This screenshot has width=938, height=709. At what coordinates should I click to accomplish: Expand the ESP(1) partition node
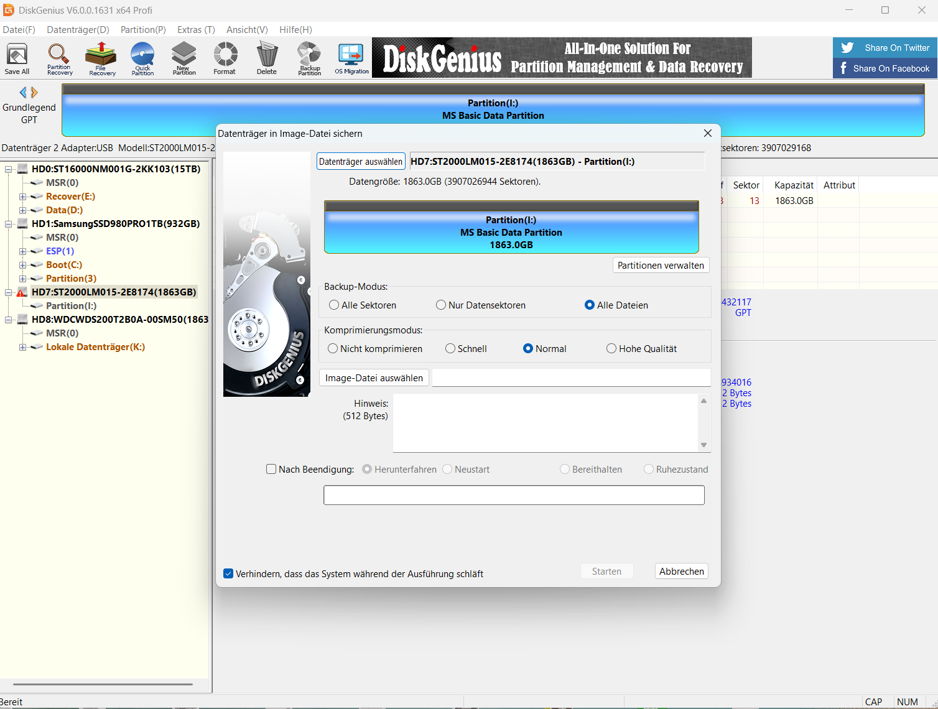[22, 251]
